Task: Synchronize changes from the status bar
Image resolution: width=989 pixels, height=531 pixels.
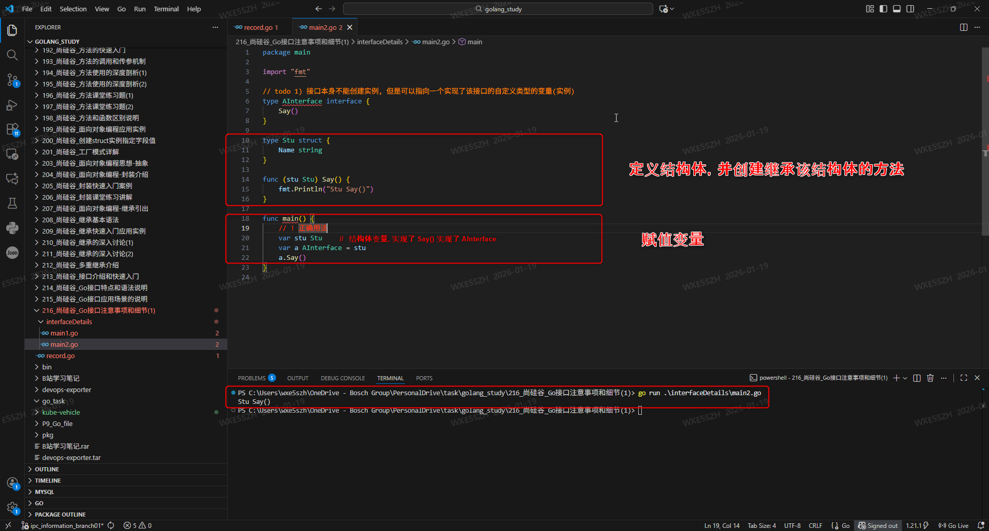Action: tap(111, 526)
